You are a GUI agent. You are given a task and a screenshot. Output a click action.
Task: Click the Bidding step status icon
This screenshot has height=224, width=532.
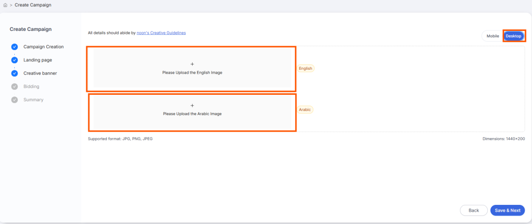point(14,86)
